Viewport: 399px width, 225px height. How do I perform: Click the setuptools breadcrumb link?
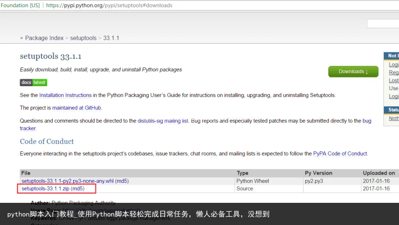click(x=83, y=38)
